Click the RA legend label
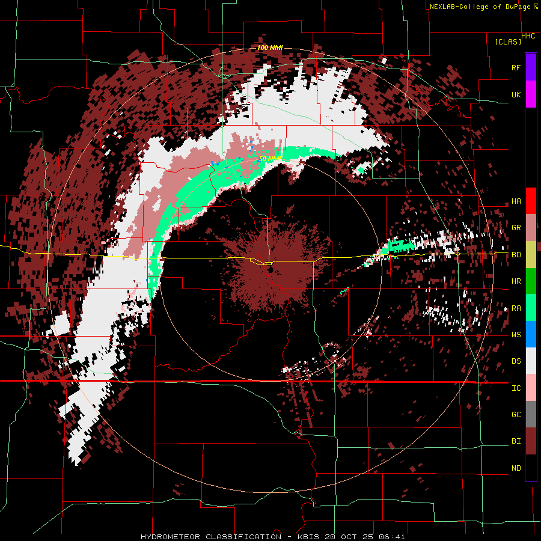 tap(516, 308)
